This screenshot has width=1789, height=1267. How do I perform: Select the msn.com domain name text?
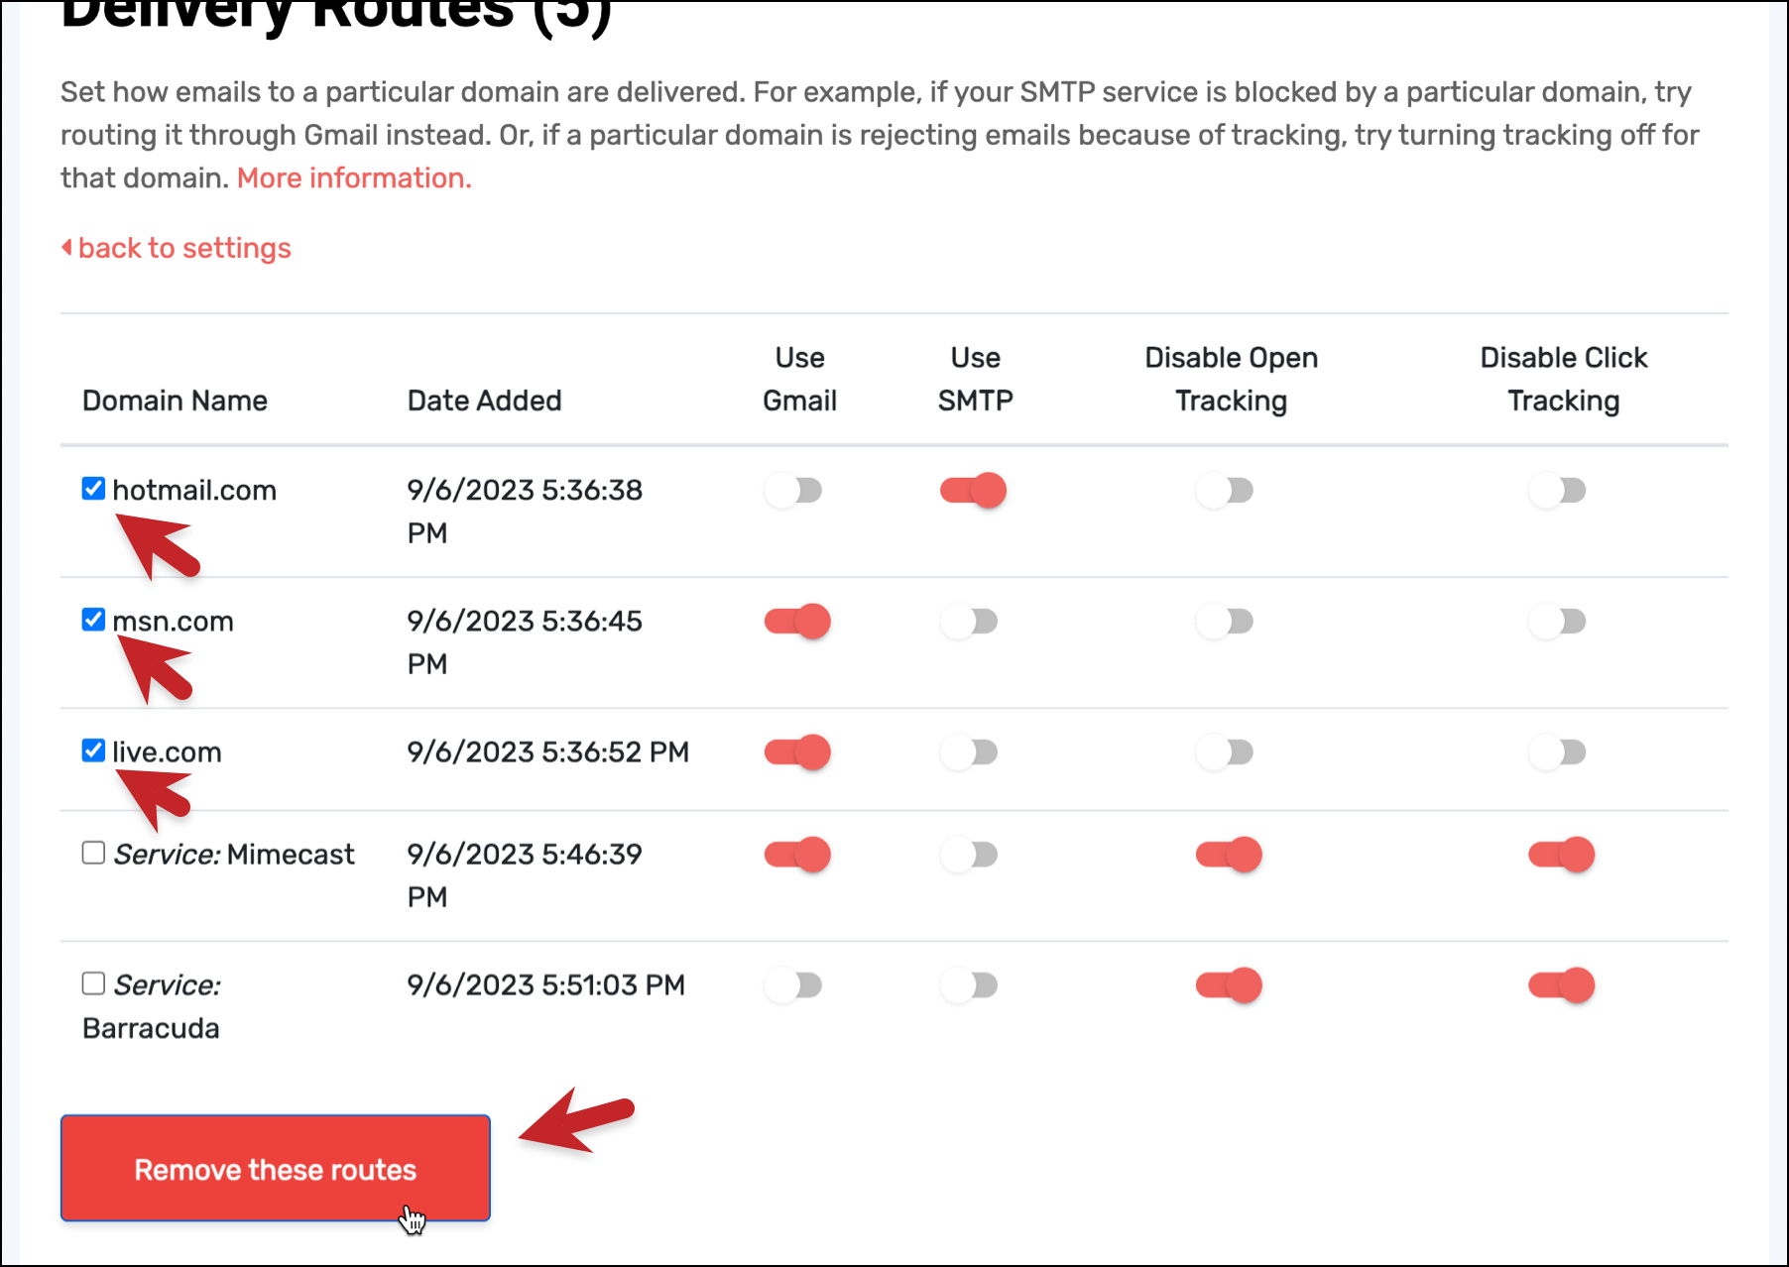(x=174, y=621)
